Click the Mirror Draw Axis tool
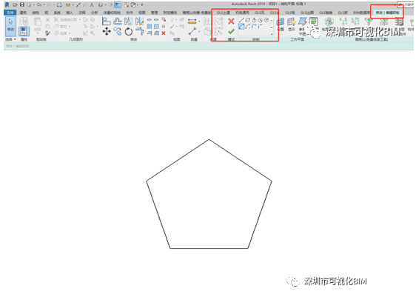 point(139,21)
